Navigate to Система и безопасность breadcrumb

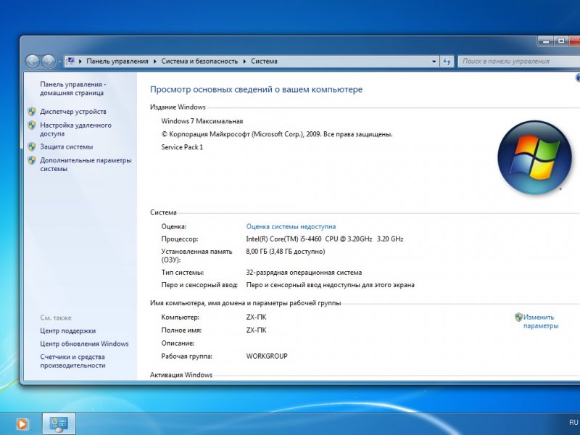199,62
